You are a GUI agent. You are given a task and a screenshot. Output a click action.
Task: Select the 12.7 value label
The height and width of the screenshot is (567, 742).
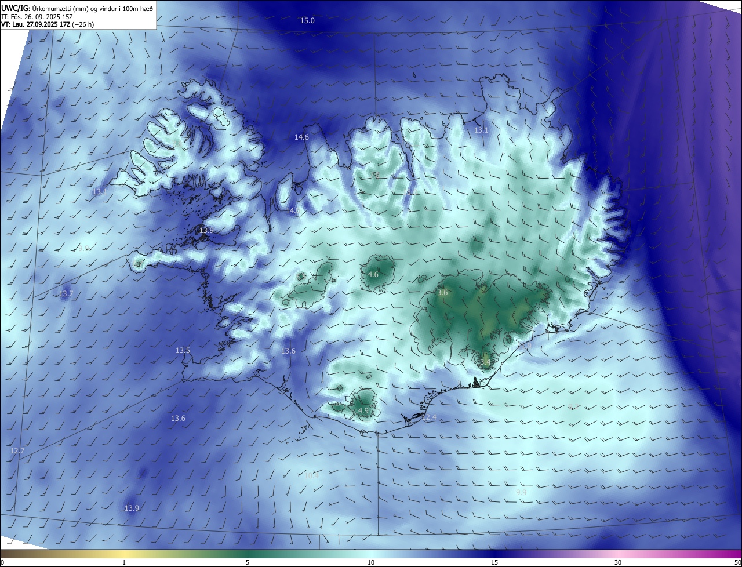coord(17,451)
